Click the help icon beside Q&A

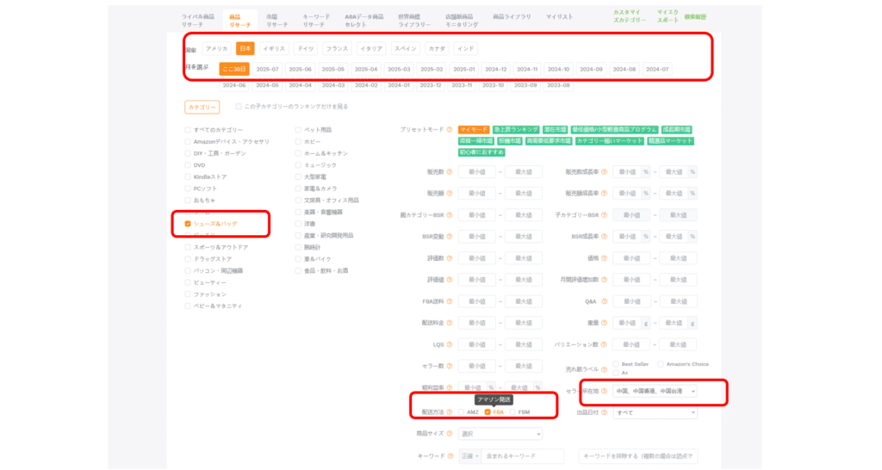click(x=605, y=301)
